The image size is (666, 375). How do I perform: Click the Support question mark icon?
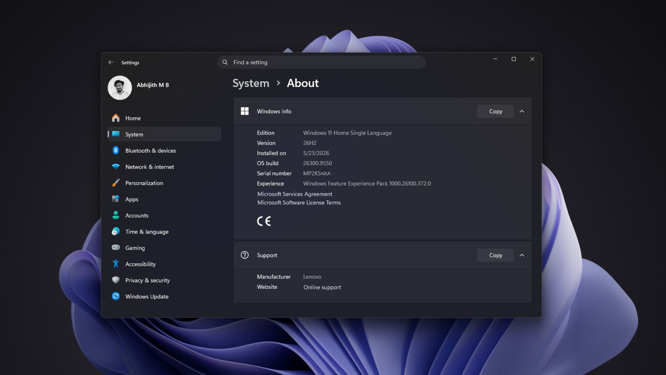[x=245, y=255]
